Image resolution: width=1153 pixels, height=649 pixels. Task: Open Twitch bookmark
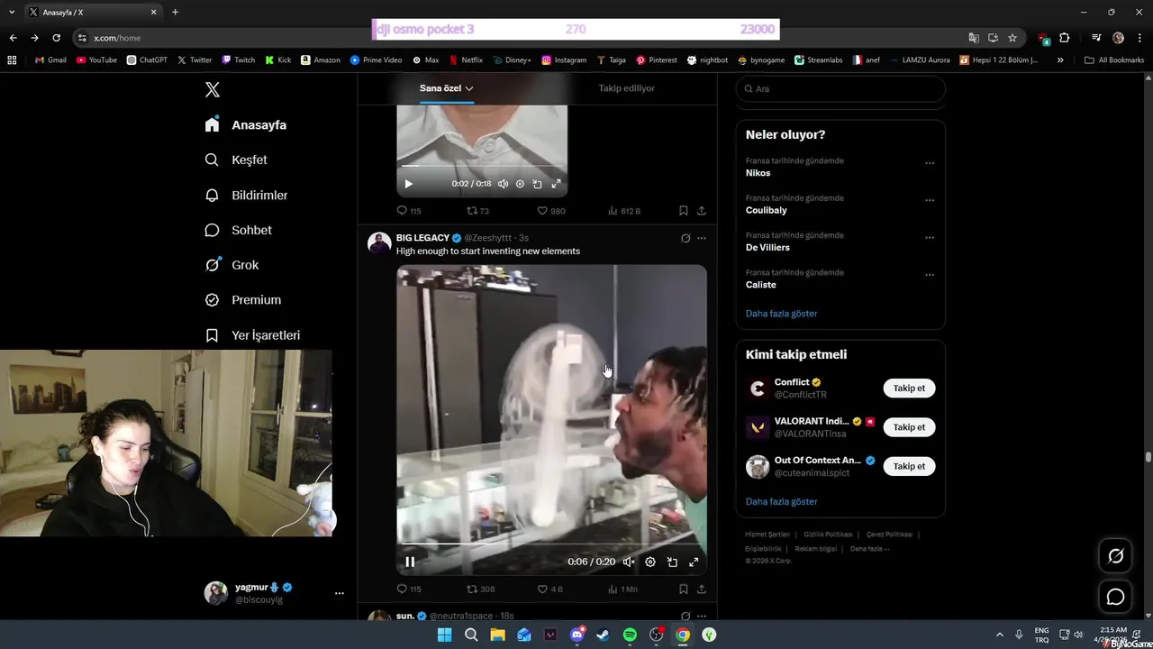pos(238,60)
